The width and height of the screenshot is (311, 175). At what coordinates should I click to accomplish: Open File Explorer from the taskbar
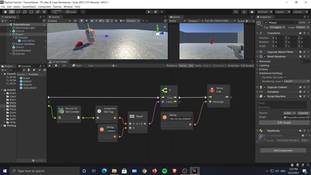pyautogui.click(x=114, y=171)
